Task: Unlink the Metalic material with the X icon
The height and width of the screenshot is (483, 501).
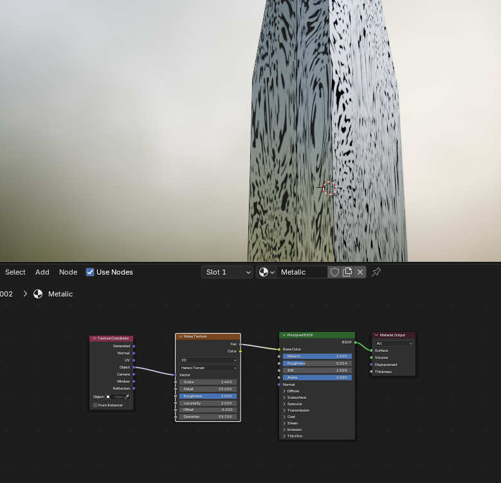Action: click(360, 272)
